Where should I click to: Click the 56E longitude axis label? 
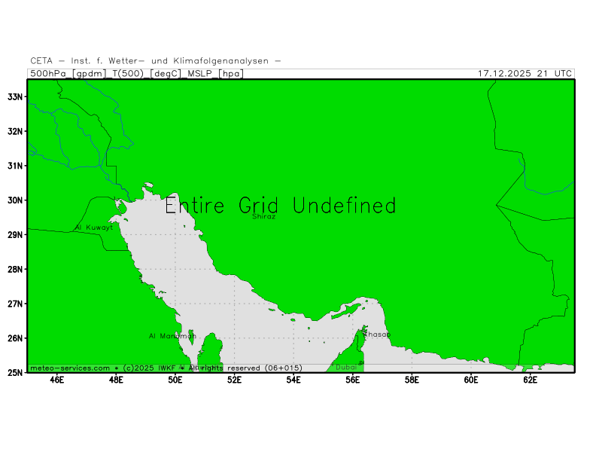pos(352,380)
